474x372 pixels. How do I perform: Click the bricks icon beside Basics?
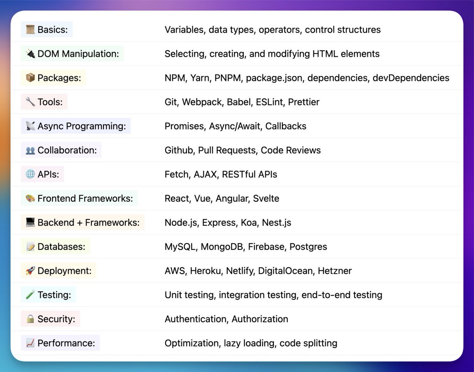point(30,29)
